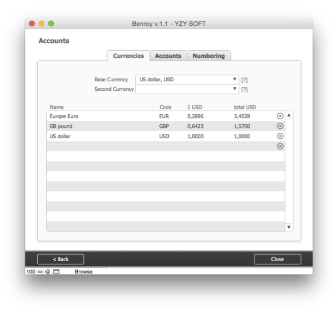This screenshot has height=315, width=335.
Task: Select the Currencies tab
Action: click(128, 56)
